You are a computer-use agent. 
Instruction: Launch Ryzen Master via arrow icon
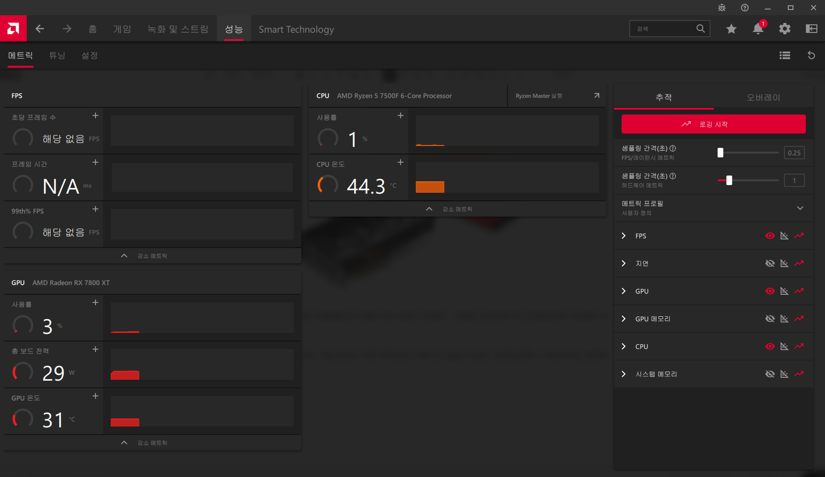click(x=597, y=95)
